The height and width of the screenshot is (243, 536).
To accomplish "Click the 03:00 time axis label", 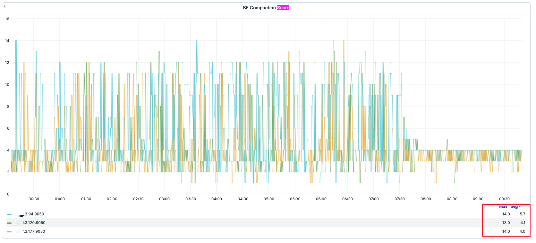I will pos(164,199).
